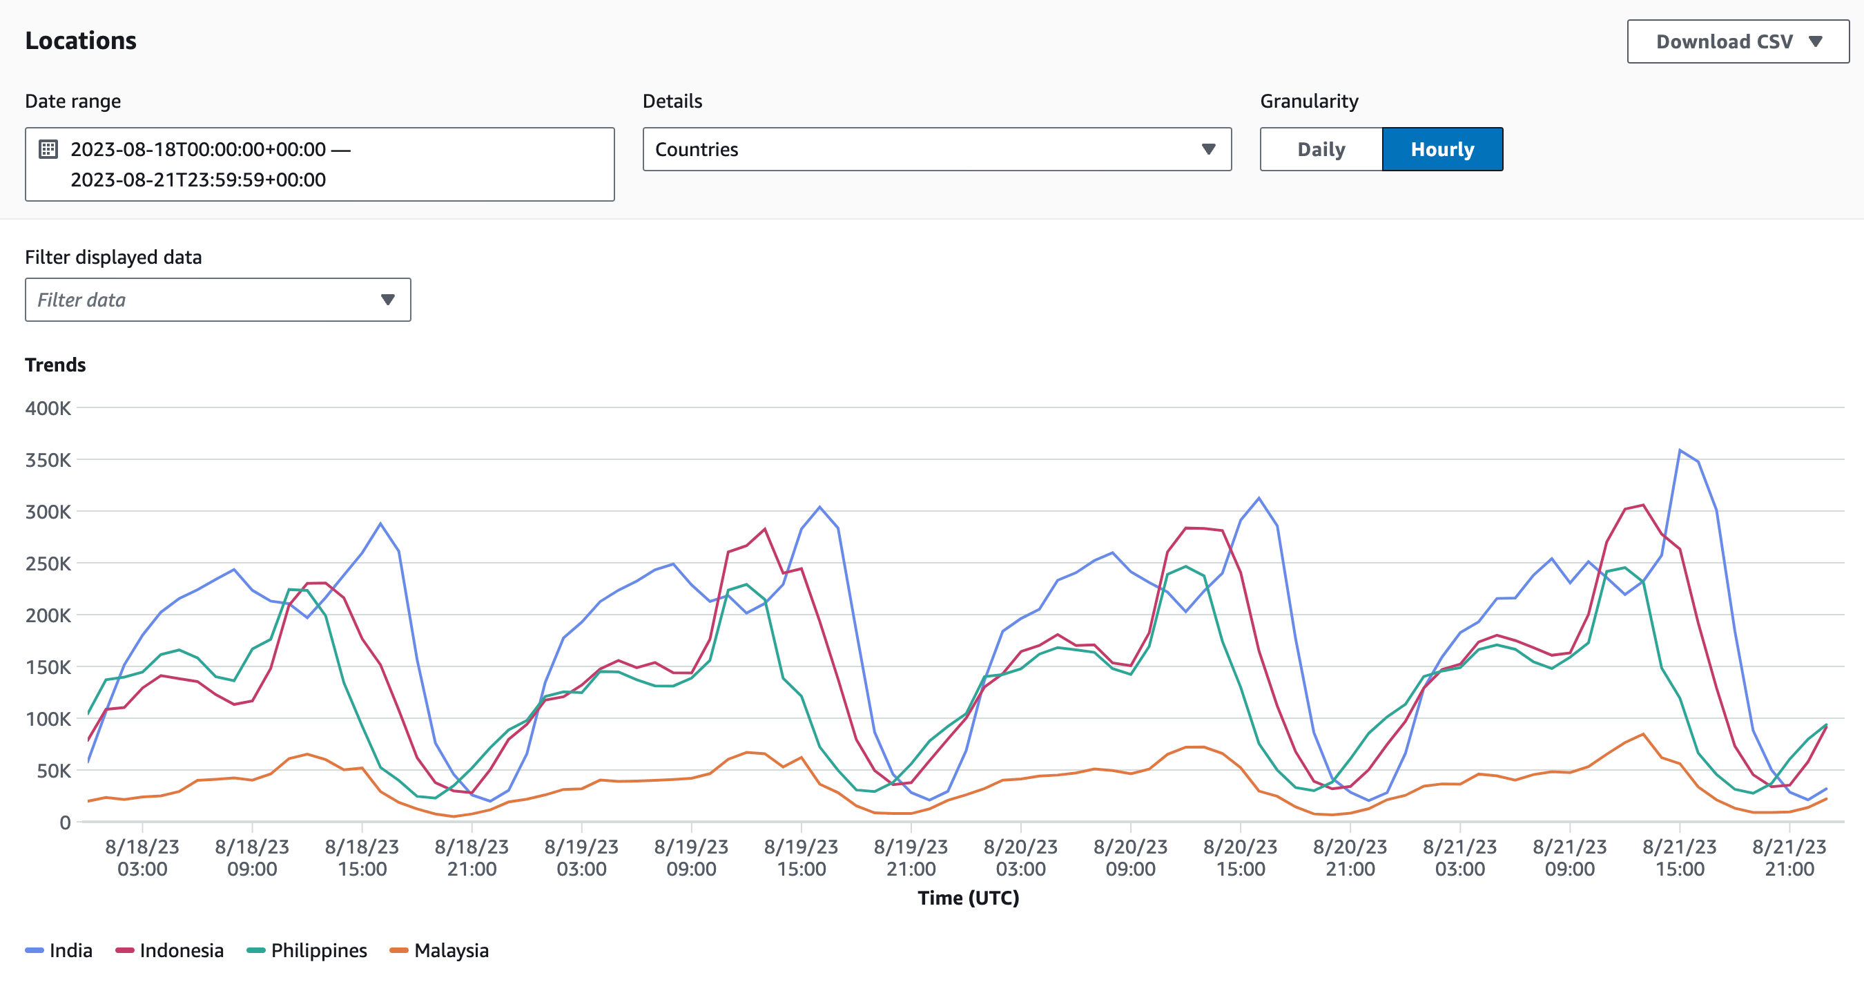Viewport: 1864px width, 982px height.
Task: Toggle the Philippines legend entry
Action: click(x=307, y=950)
